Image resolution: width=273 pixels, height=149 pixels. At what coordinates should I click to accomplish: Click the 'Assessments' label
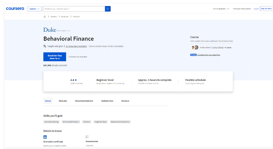[x=92, y=141]
